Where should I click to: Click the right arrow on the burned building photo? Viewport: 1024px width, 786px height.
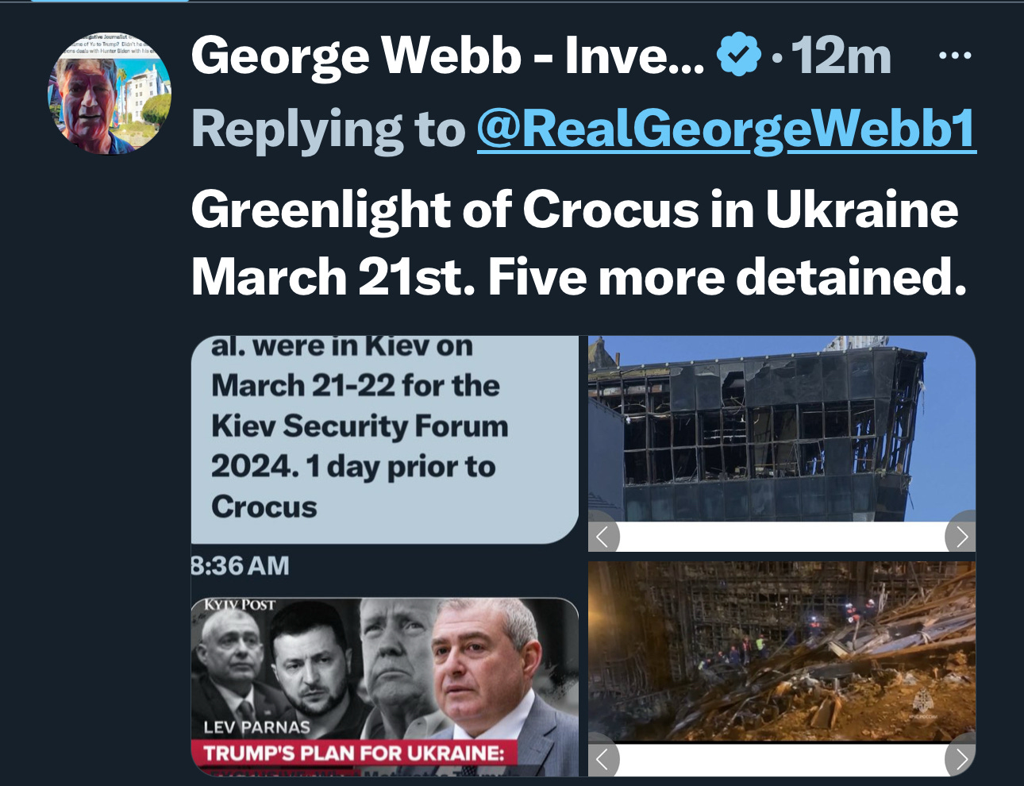pyautogui.click(x=960, y=537)
